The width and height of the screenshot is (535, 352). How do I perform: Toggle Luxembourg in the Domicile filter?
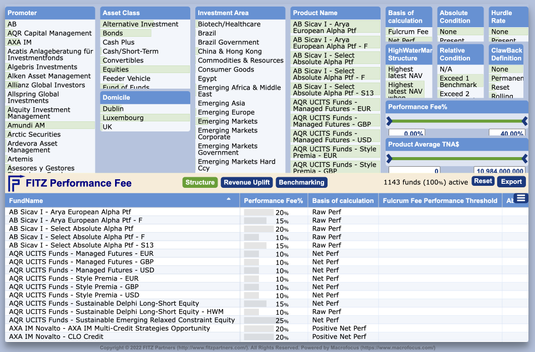tap(123, 118)
